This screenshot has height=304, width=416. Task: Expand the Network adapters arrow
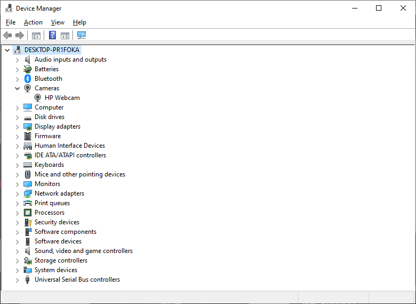click(x=17, y=194)
